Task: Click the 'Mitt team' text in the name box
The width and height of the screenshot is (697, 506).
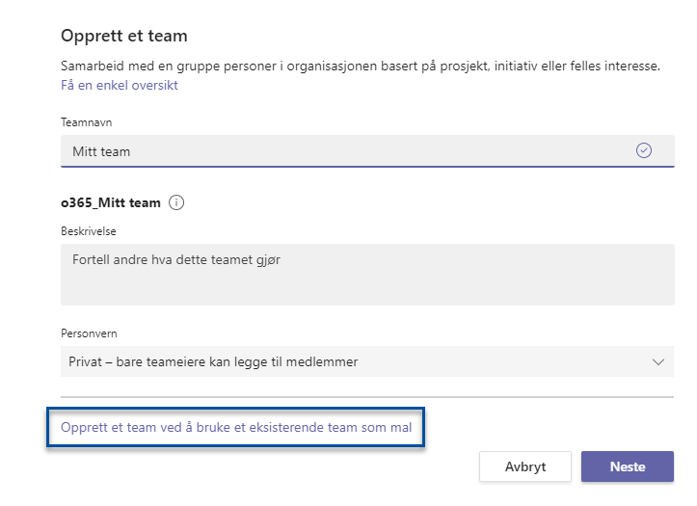Action: pos(101,151)
